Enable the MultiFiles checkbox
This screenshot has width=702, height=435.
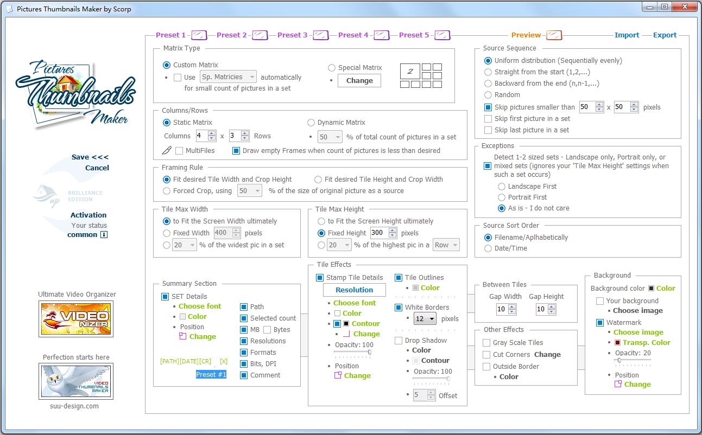coord(179,150)
